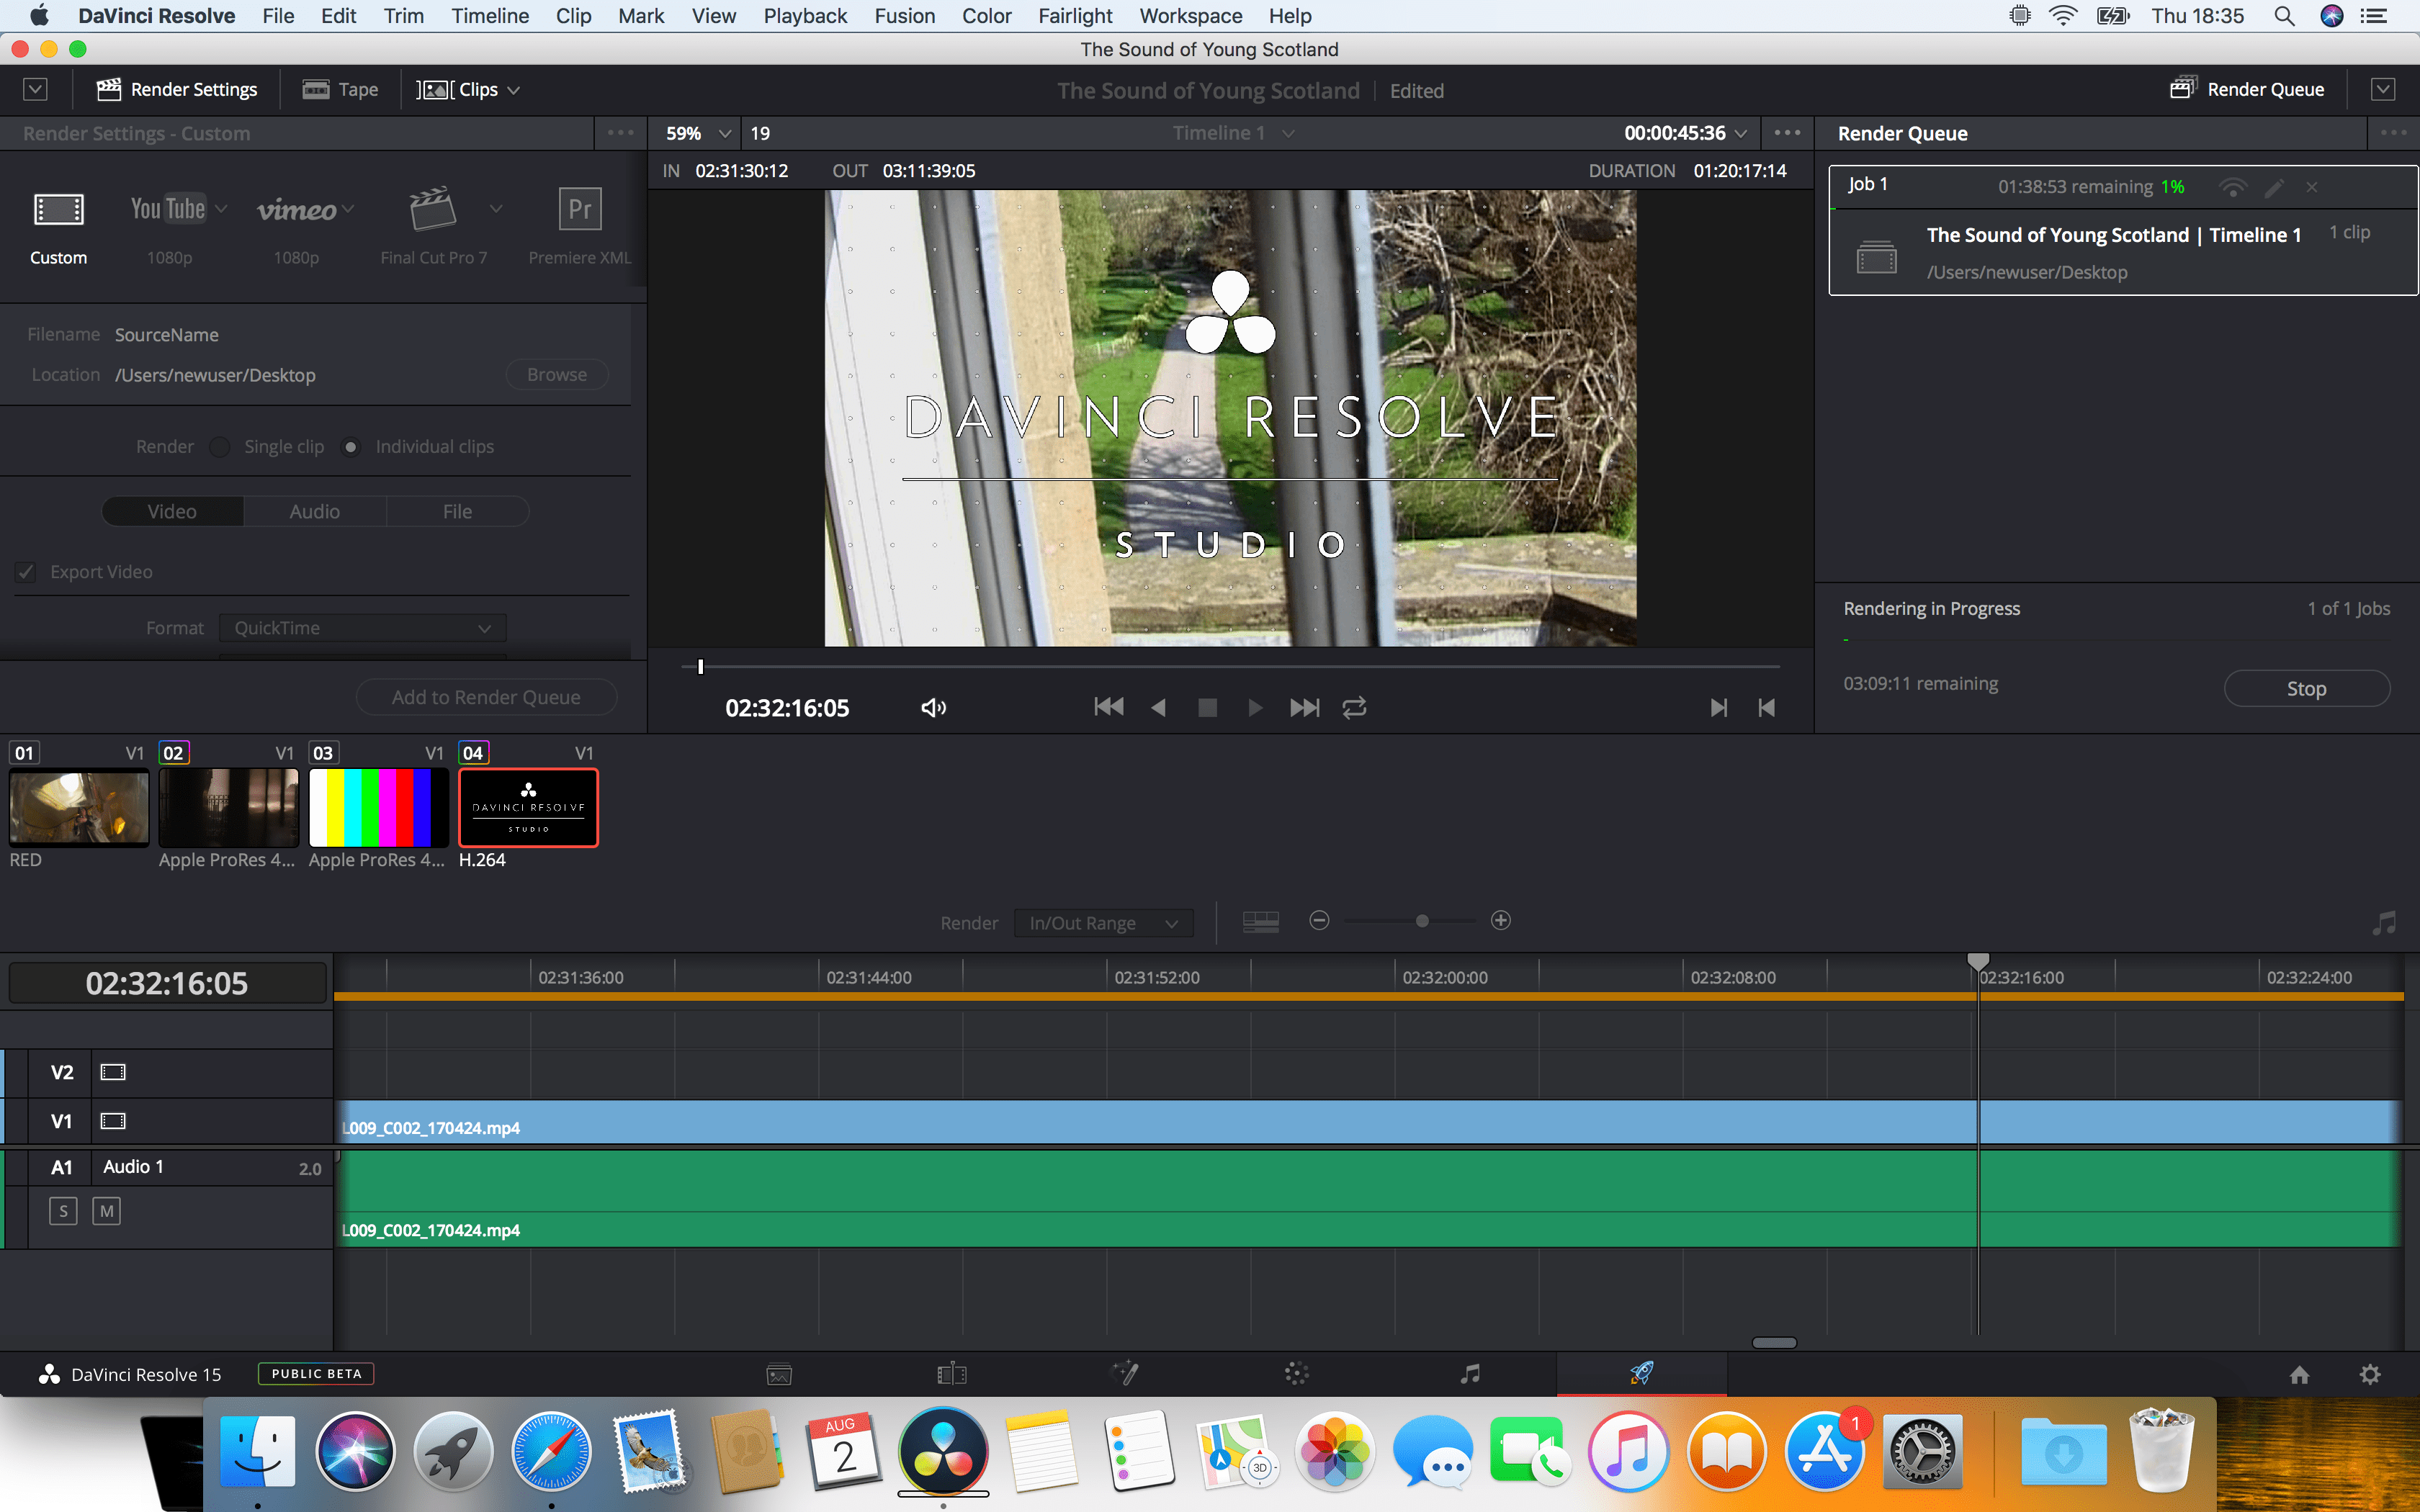Solo the Audio 1 track

point(63,1211)
